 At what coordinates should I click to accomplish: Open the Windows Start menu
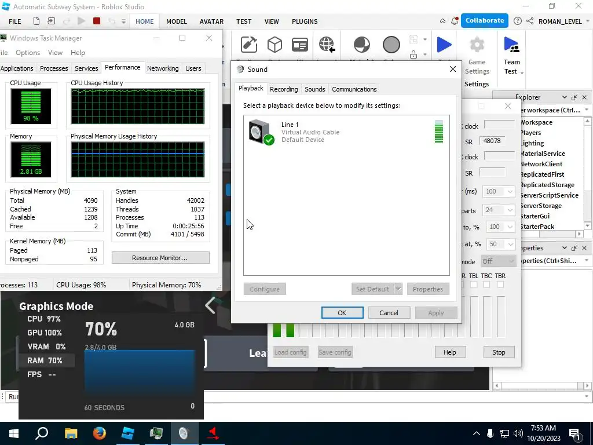point(14,433)
